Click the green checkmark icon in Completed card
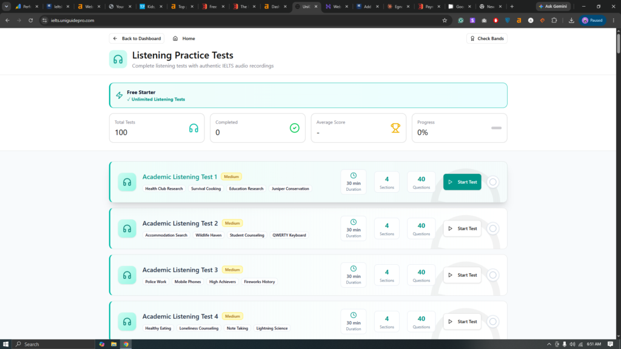The image size is (621, 349). [294, 128]
